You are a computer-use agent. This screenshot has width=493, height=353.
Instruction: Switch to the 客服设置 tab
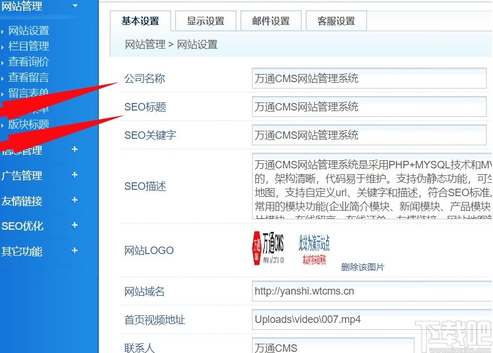point(336,20)
